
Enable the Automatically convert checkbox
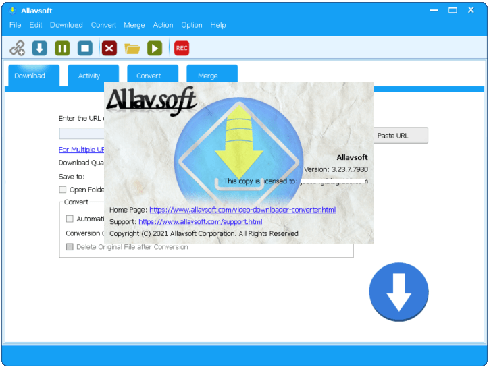coord(70,219)
